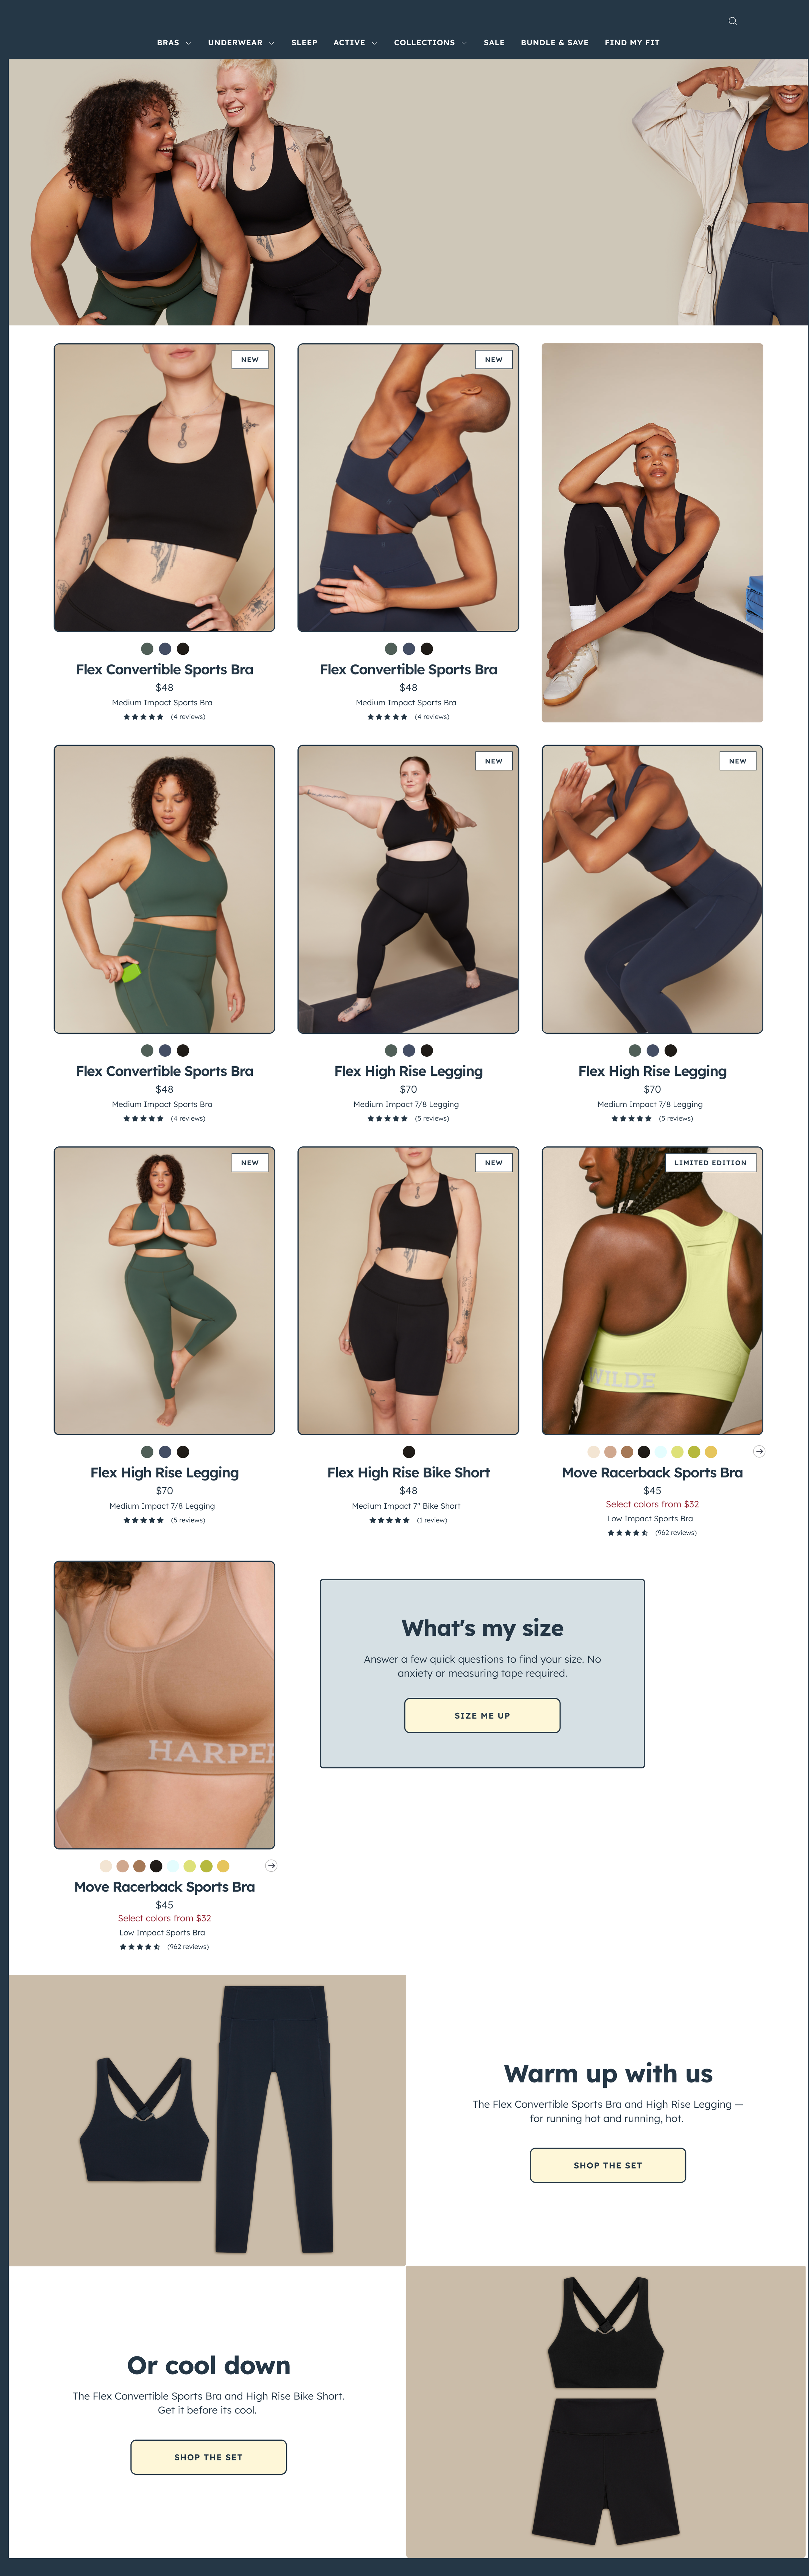Choose yellow swatch on Move Racerback Wilde bra
This screenshot has width=809, height=2576.
pyautogui.click(x=711, y=1452)
